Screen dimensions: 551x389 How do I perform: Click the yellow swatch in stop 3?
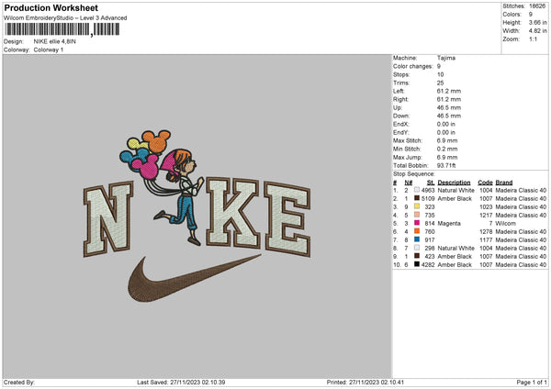click(417, 206)
